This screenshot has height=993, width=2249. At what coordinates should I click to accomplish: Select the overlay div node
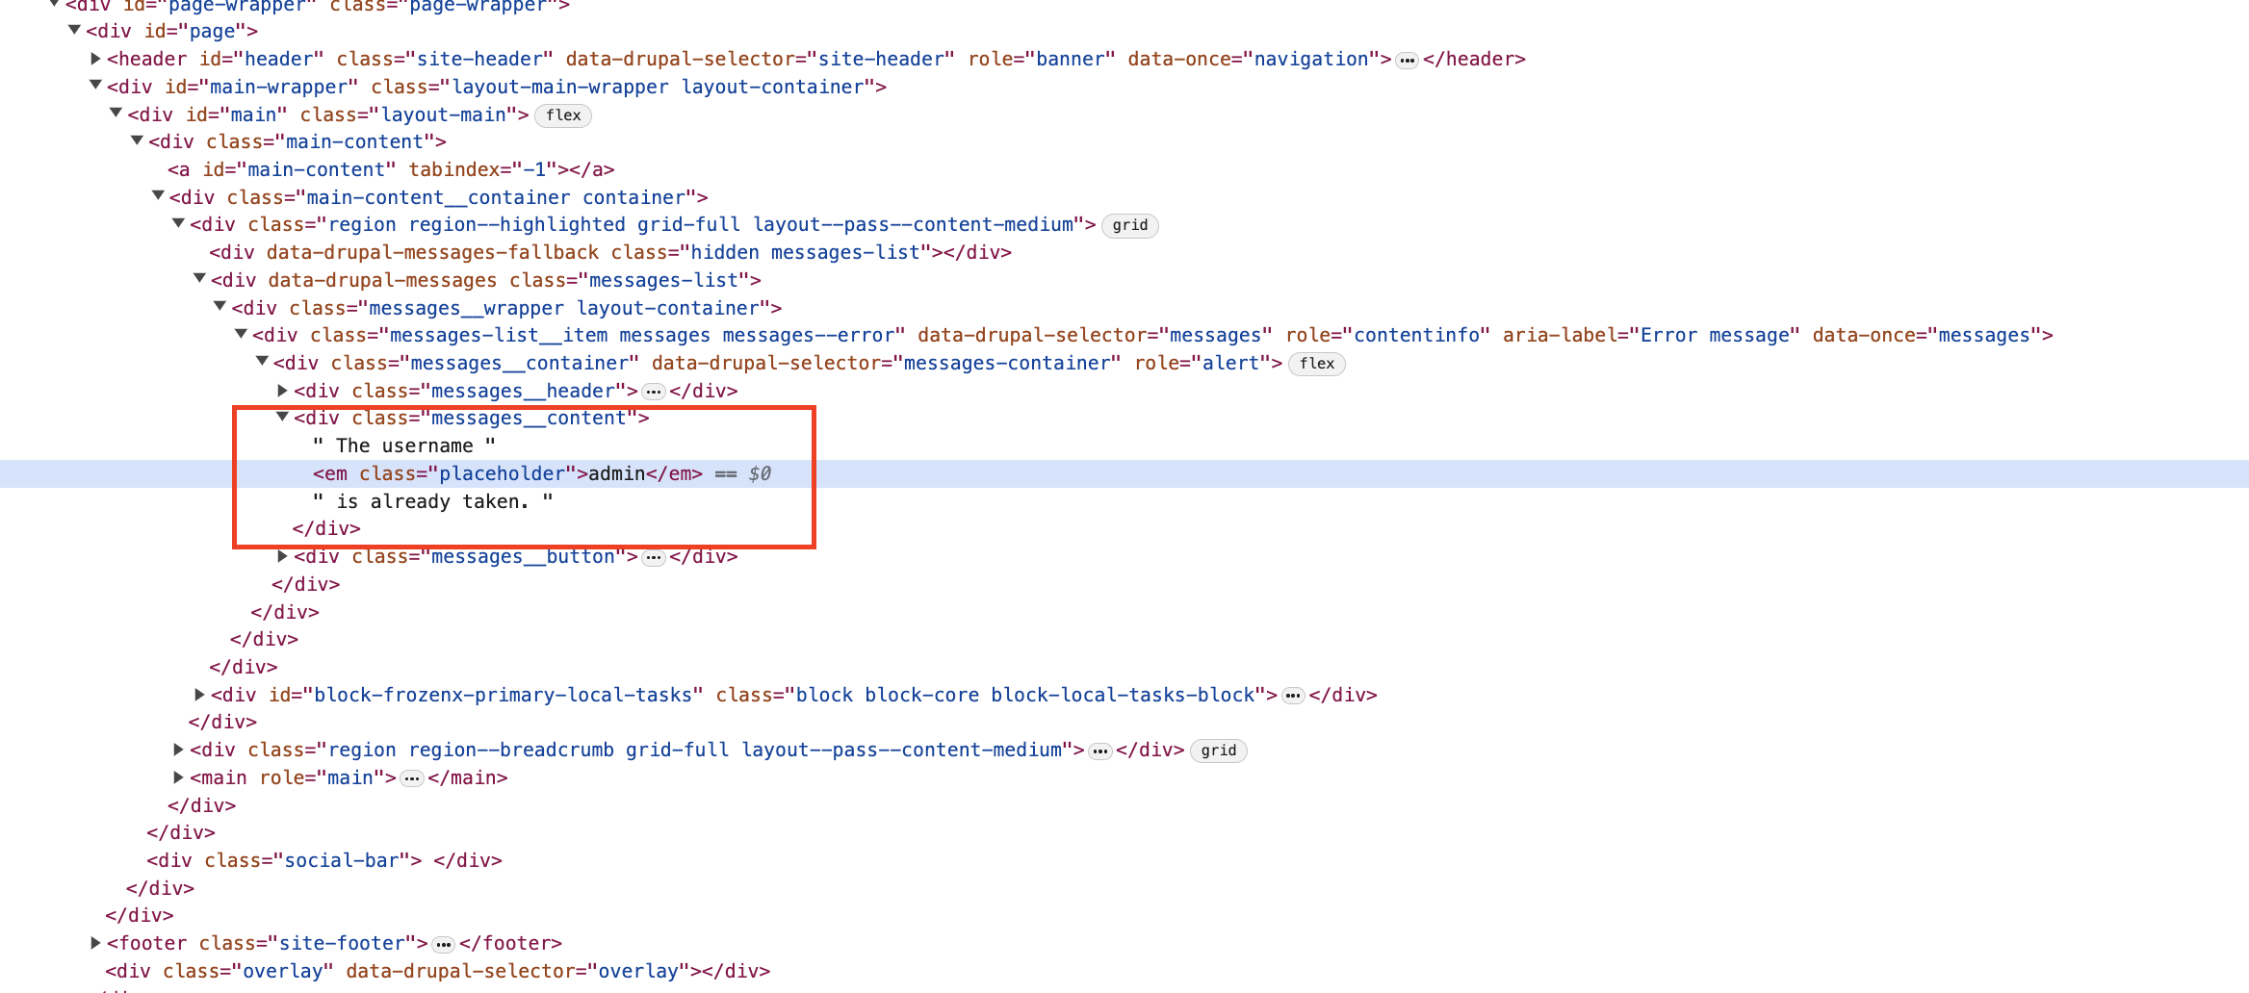pos(438,971)
